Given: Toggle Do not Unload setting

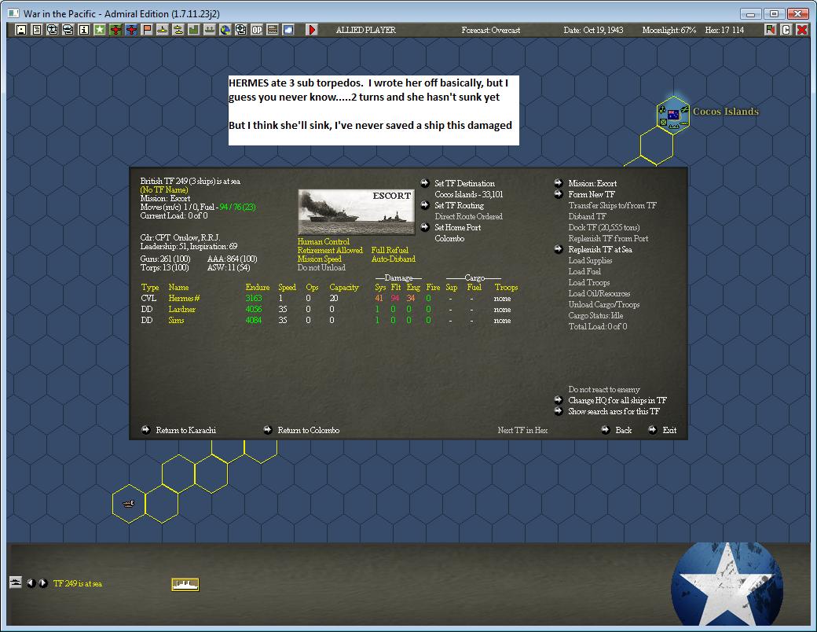Looking at the screenshot, I should [x=321, y=267].
